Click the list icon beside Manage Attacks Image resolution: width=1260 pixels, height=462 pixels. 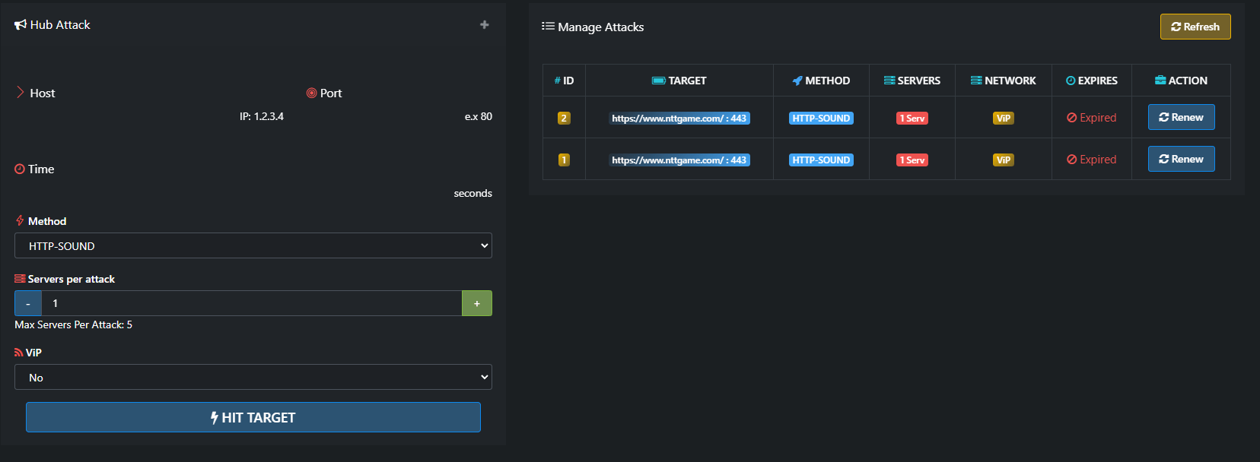click(548, 26)
